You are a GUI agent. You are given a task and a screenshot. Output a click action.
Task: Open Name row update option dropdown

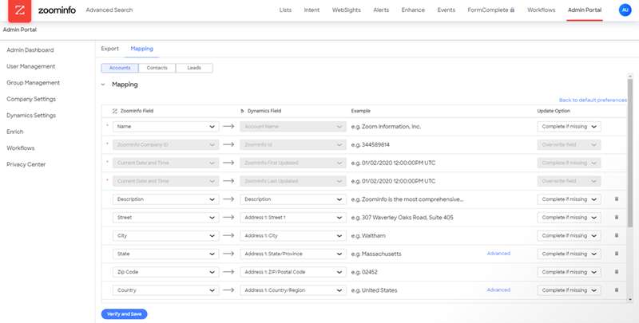coord(569,127)
